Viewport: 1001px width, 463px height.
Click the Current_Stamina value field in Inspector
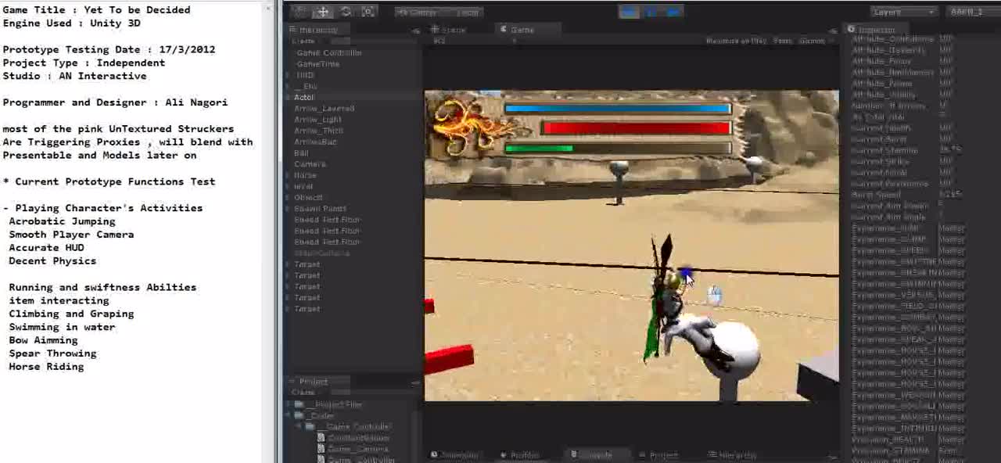969,150
